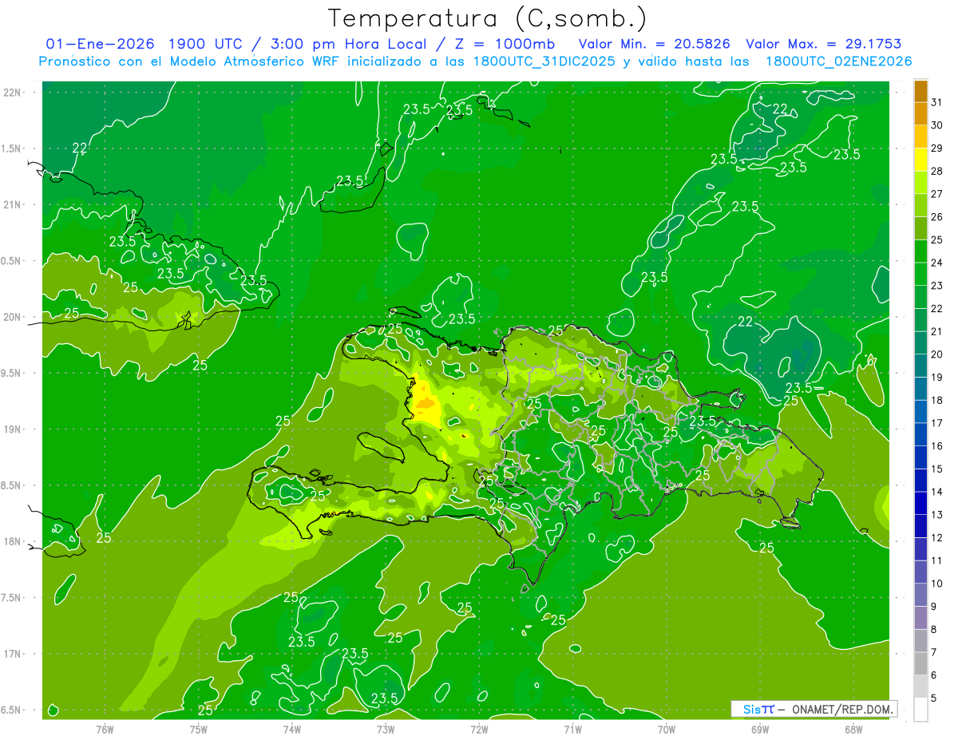Viewport: 958px width, 740px height.
Task: Click the gray legend swatch between 6 and 7
Action: point(920,663)
